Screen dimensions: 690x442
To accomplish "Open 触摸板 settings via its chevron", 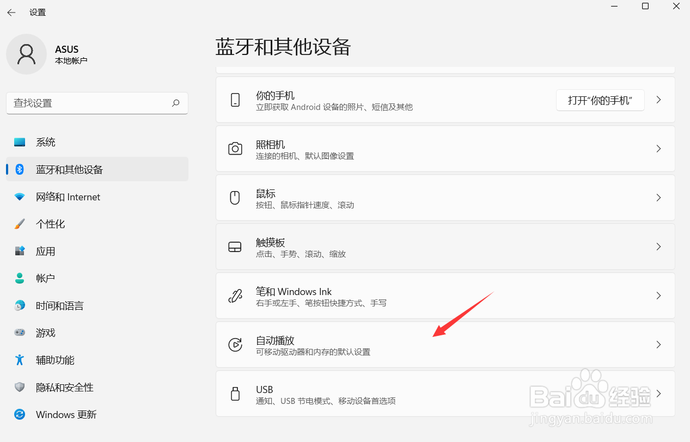I will pos(658,247).
